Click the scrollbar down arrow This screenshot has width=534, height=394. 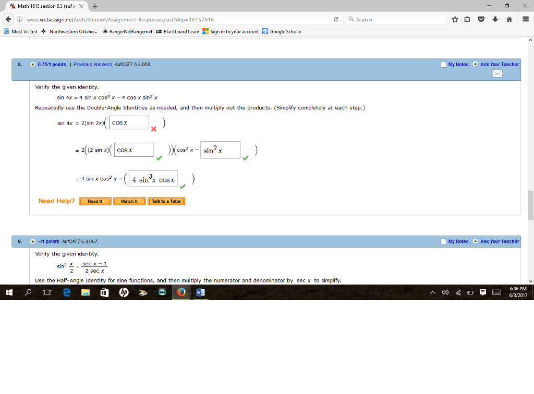(x=530, y=281)
